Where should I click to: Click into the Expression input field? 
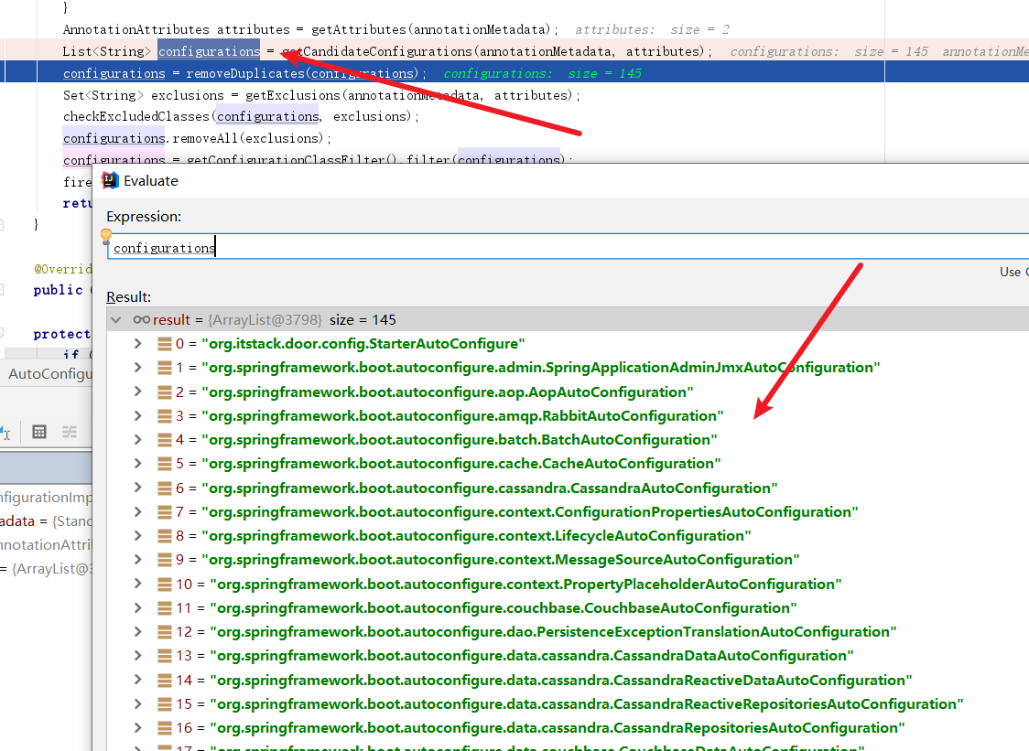[x=549, y=248]
